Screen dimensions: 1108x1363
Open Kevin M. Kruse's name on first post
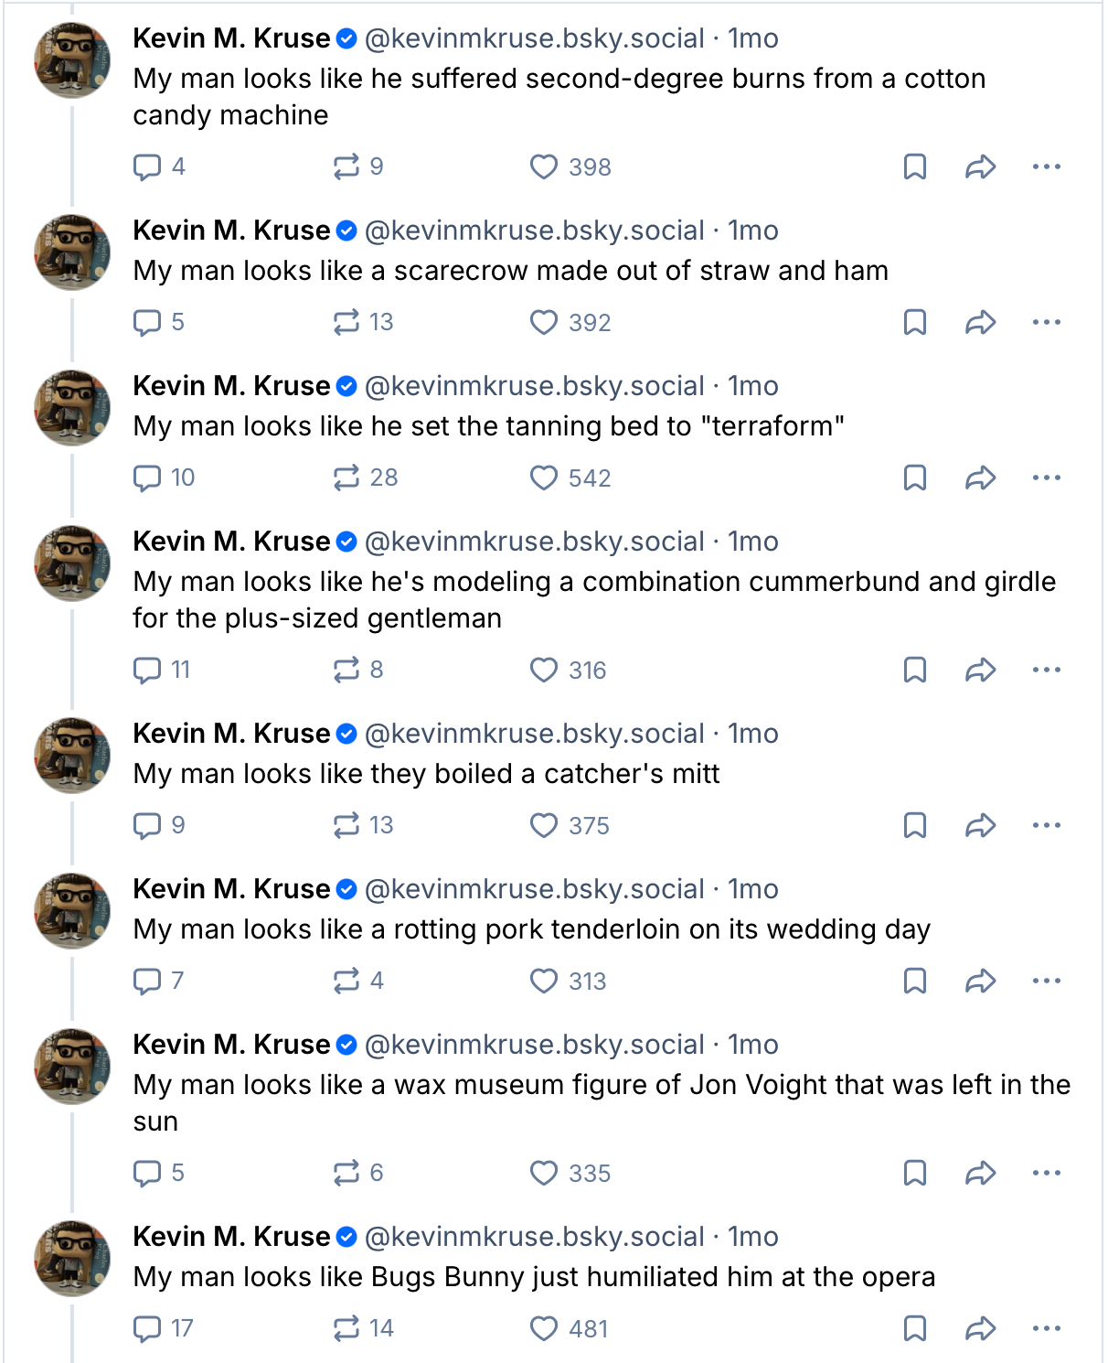(231, 38)
